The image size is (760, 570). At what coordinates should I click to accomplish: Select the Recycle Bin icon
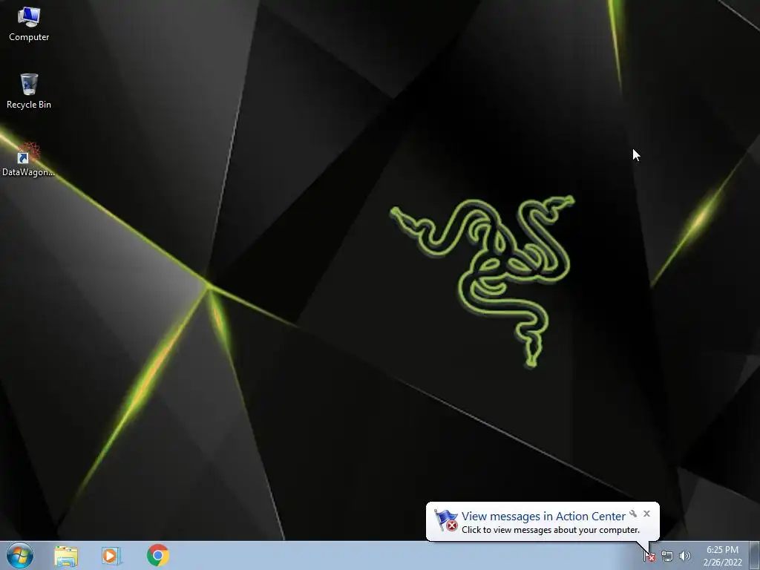[x=29, y=91]
